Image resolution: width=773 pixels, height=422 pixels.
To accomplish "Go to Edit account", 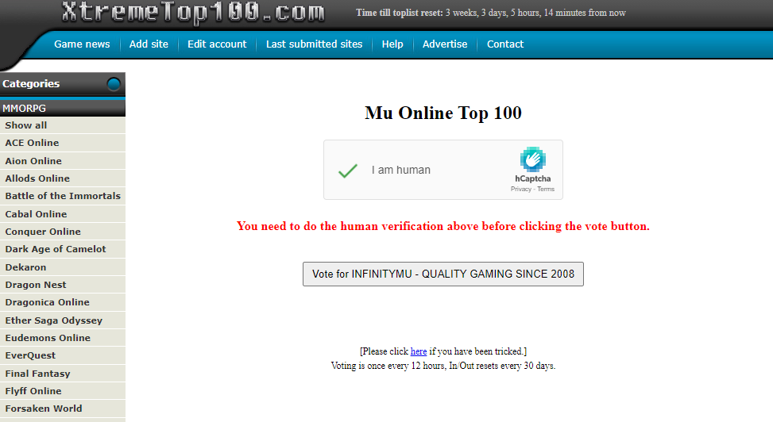I will point(217,44).
